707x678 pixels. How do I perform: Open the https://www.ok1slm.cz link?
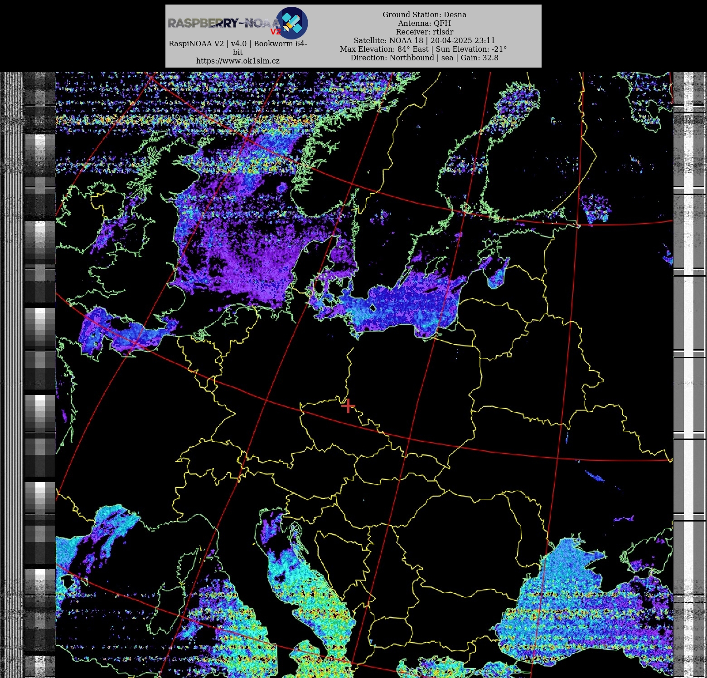tap(238, 61)
